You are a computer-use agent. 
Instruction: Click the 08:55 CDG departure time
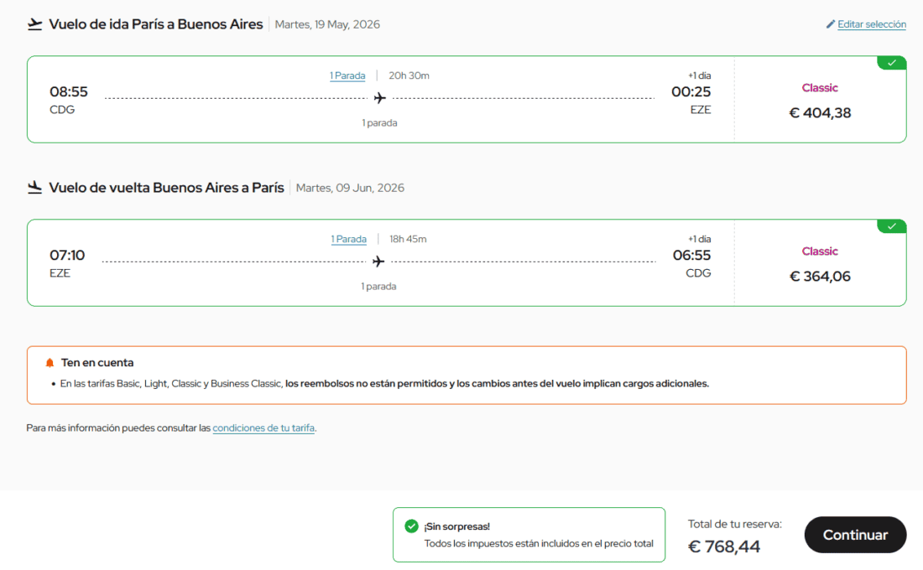(69, 92)
